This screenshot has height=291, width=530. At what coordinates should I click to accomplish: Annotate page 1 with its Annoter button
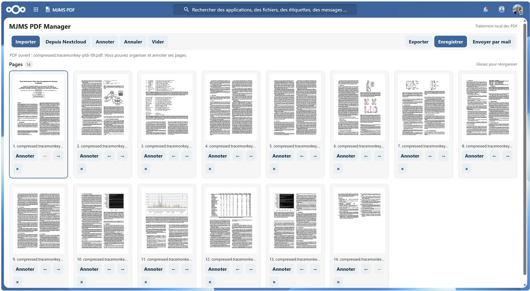pyautogui.click(x=25, y=156)
